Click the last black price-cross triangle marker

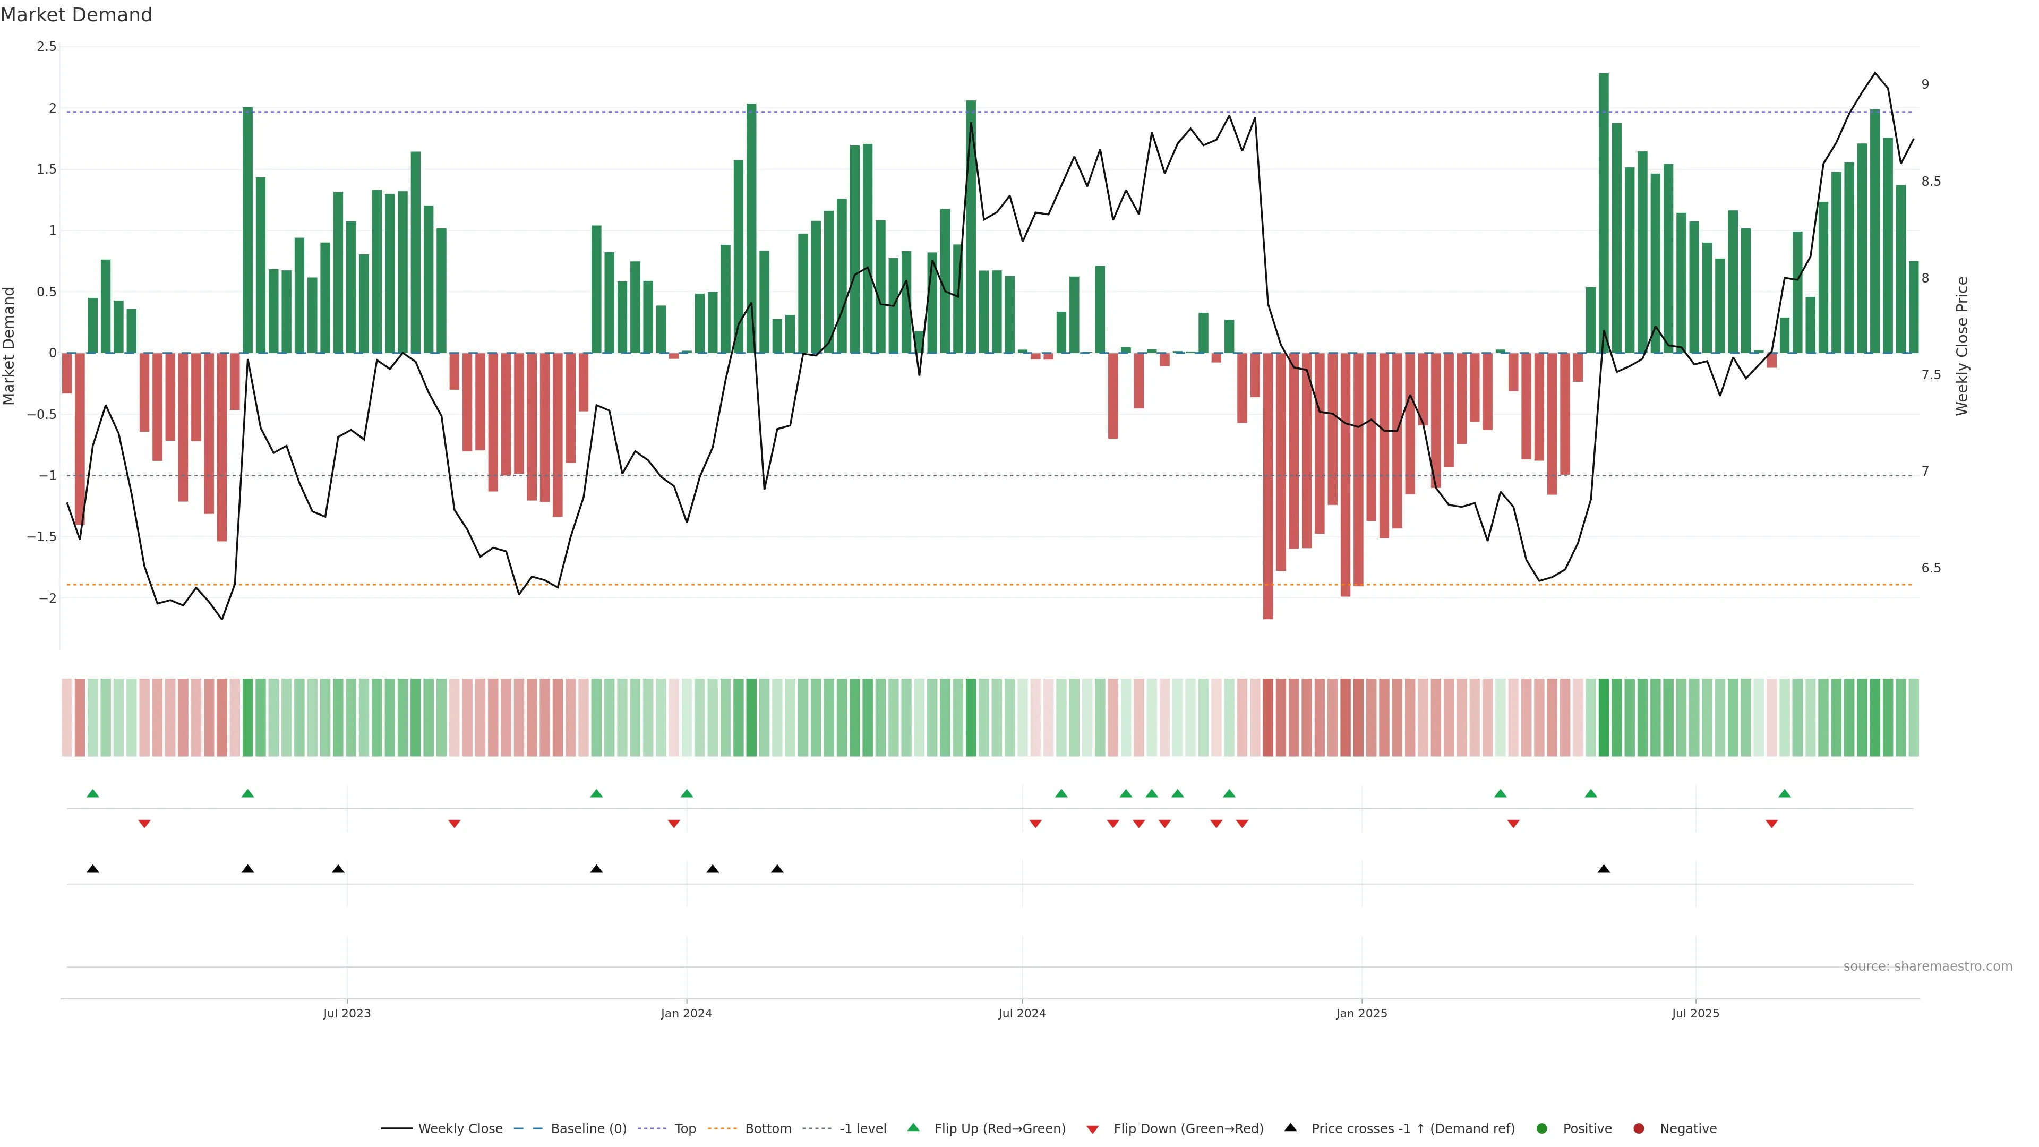click(x=1604, y=869)
